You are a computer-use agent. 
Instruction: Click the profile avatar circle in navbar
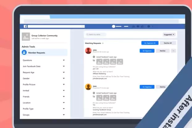114,26
